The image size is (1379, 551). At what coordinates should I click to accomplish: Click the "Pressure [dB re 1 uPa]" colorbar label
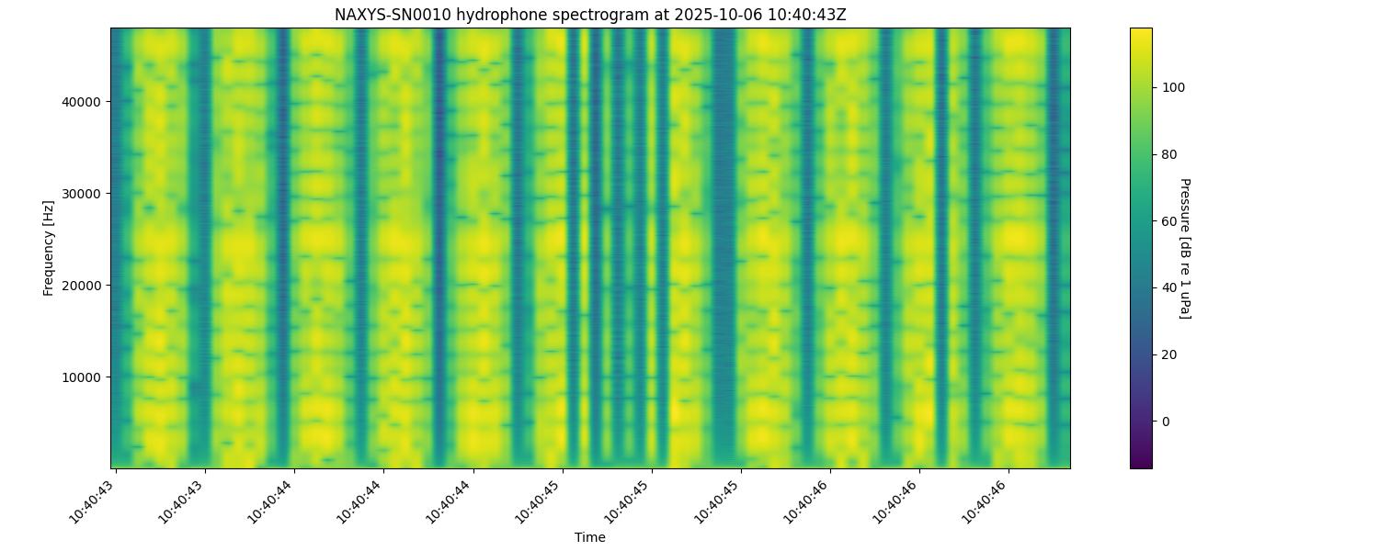coord(1184,248)
